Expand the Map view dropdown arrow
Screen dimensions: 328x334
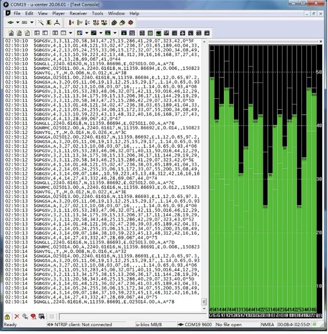coord(87,33)
